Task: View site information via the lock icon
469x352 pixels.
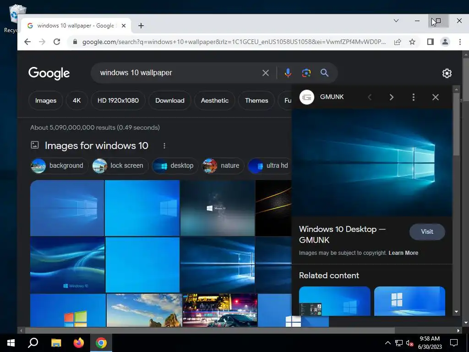Action: tap(75, 42)
